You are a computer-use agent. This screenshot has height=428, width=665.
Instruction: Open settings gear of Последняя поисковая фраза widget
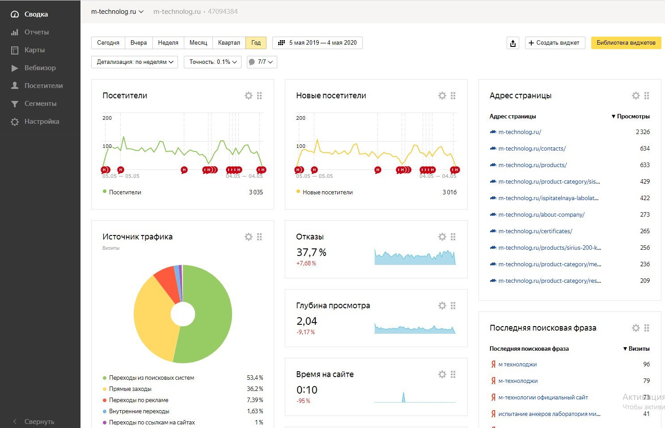pos(636,328)
